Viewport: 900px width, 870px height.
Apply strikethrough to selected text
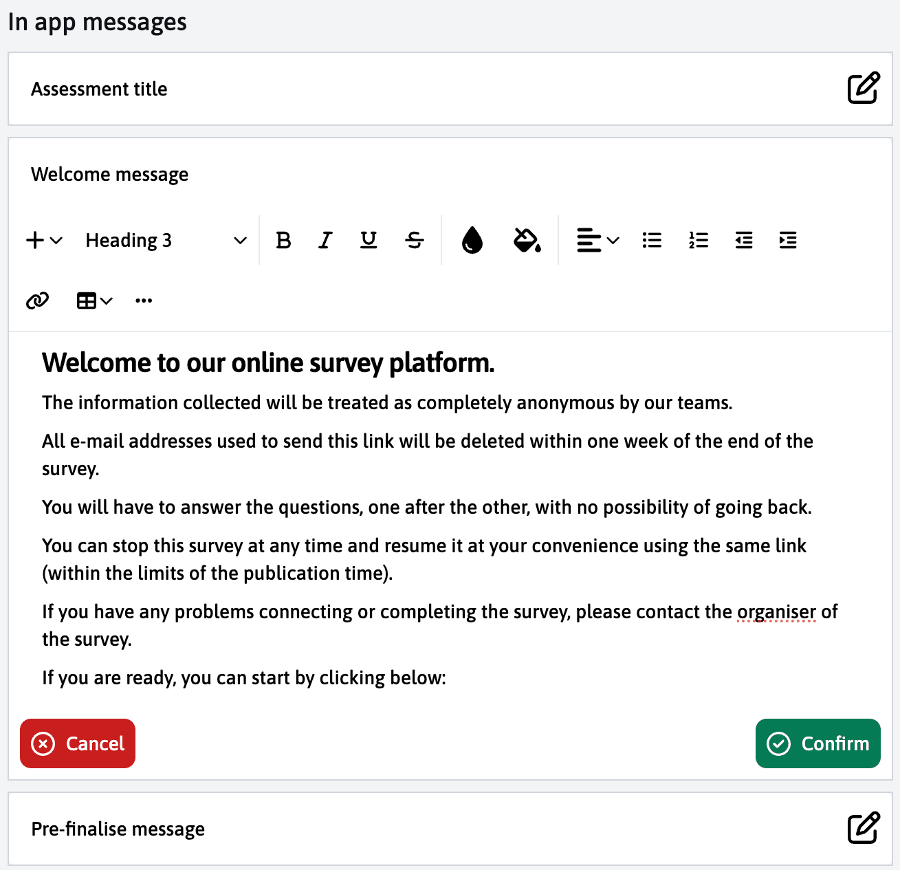pos(415,240)
